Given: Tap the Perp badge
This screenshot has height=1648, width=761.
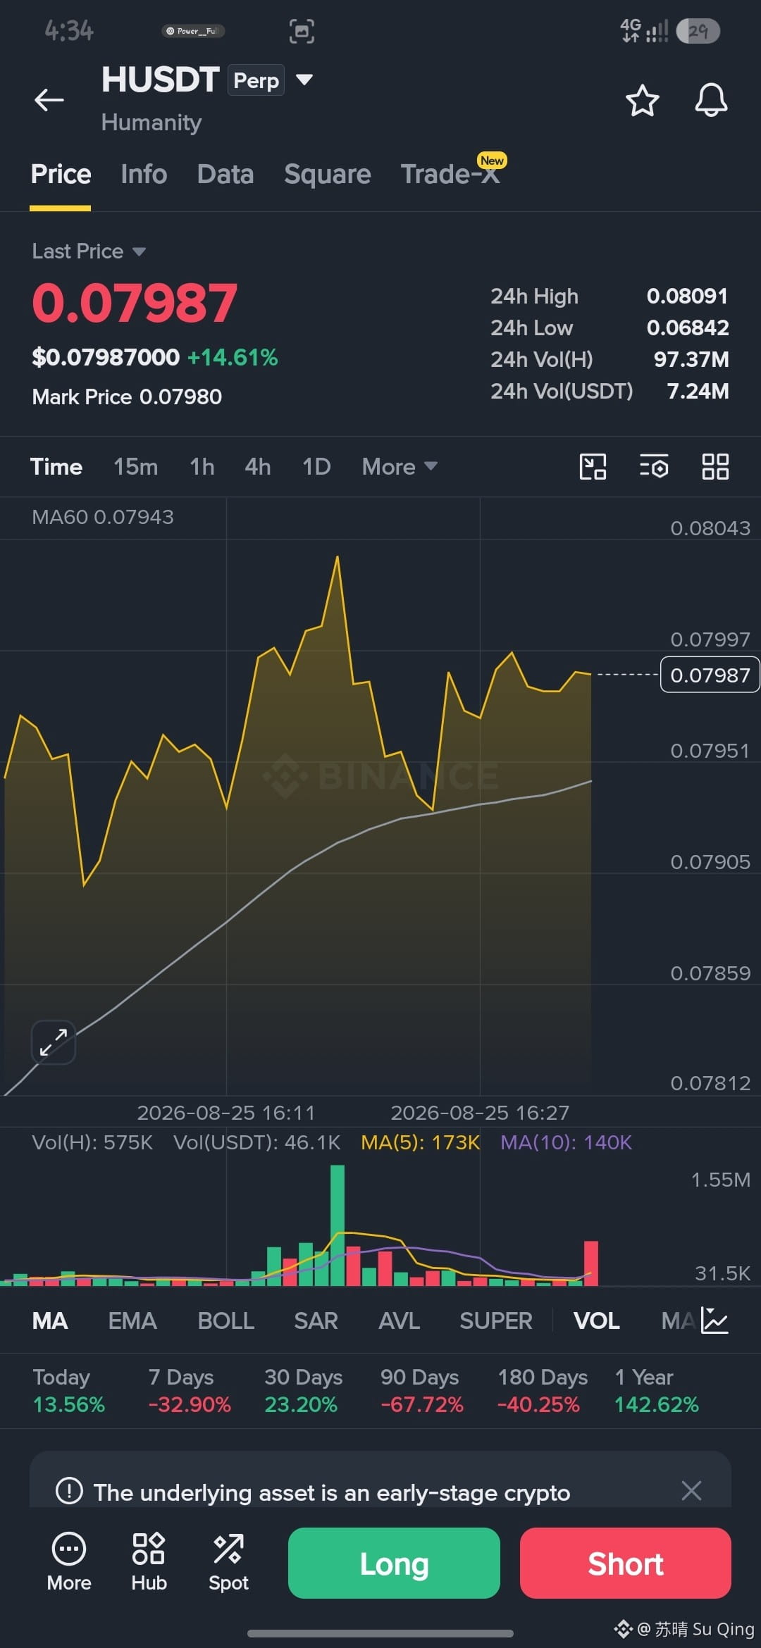Looking at the screenshot, I should click(256, 80).
